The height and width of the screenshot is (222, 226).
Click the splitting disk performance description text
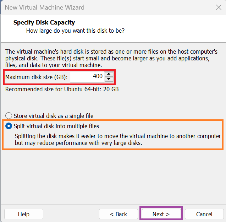118,140
